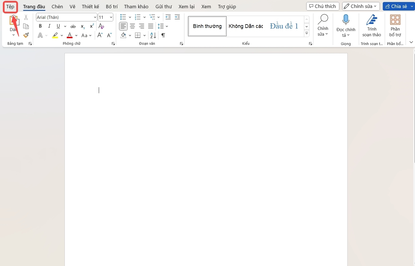Toggle Bold formatting

point(40,26)
